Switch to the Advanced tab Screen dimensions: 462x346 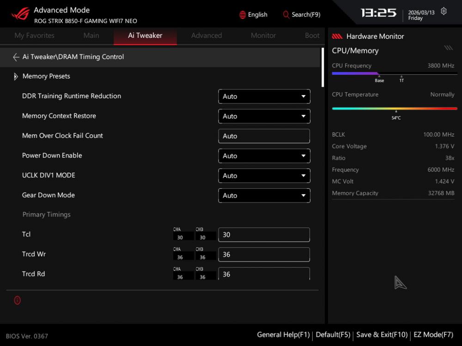click(207, 36)
